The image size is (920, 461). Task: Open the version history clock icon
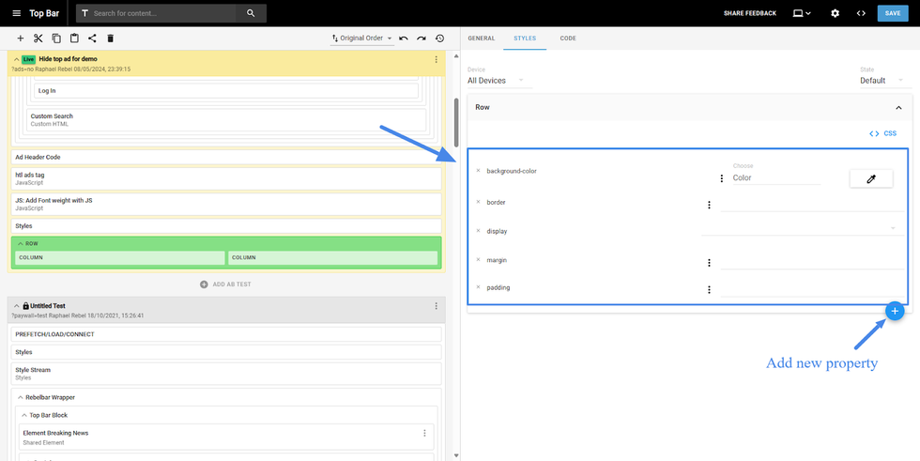(x=439, y=38)
